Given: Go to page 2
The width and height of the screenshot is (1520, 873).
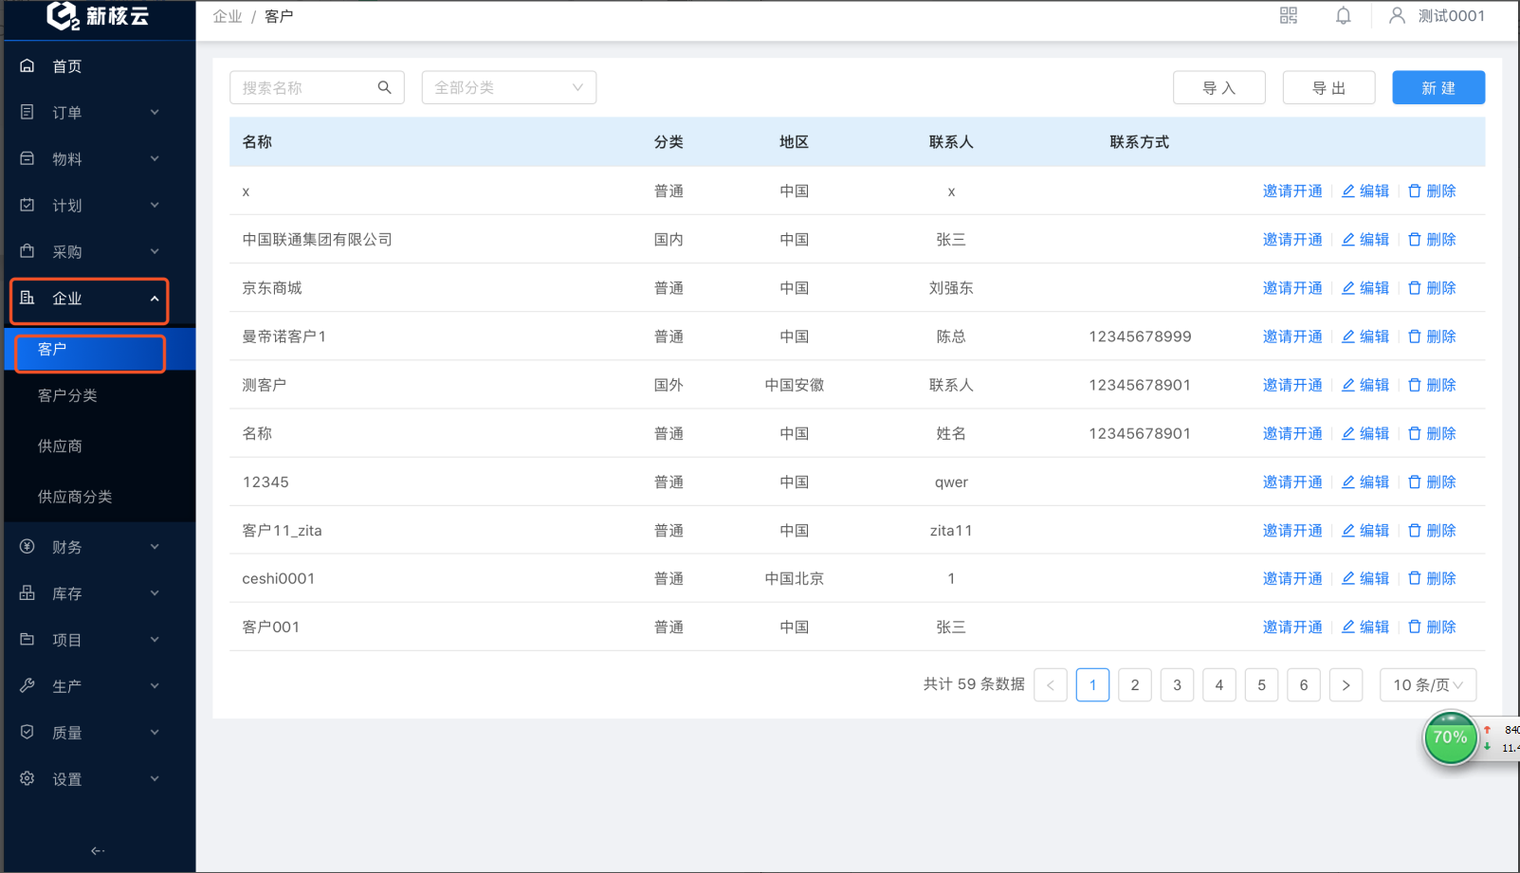Looking at the screenshot, I should tap(1135, 684).
